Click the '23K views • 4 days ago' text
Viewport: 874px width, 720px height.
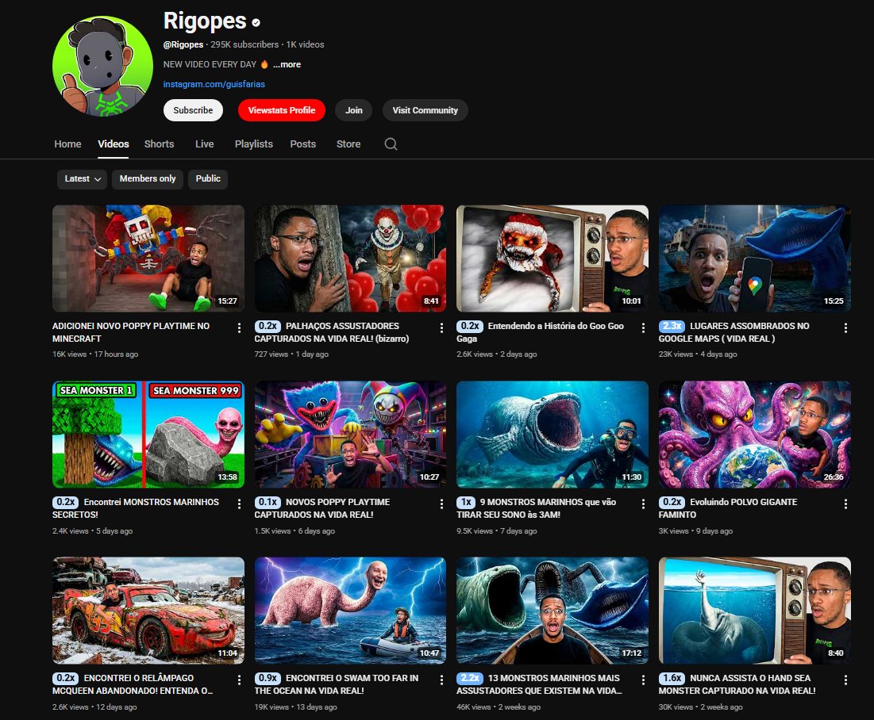coord(698,354)
